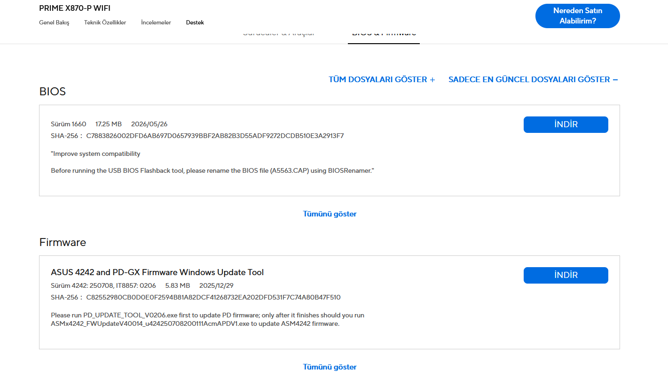Screen dimensions: 668x385
Task: Click the PRIME X870-P WIFI product title
Action: tap(75, 8)
